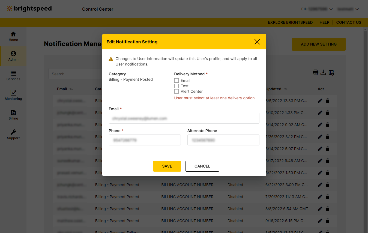This screenshot has width=368, height=233.
Task: Click the CANCEL button
Action: point(202,166)
